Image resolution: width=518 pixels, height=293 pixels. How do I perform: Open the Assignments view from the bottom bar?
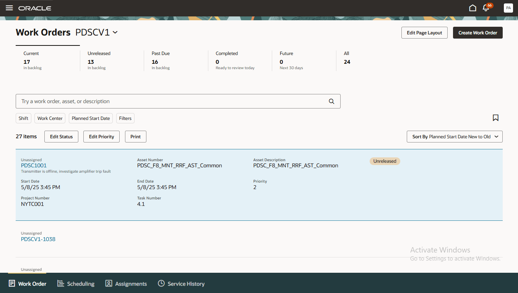(x=126, y=283)
